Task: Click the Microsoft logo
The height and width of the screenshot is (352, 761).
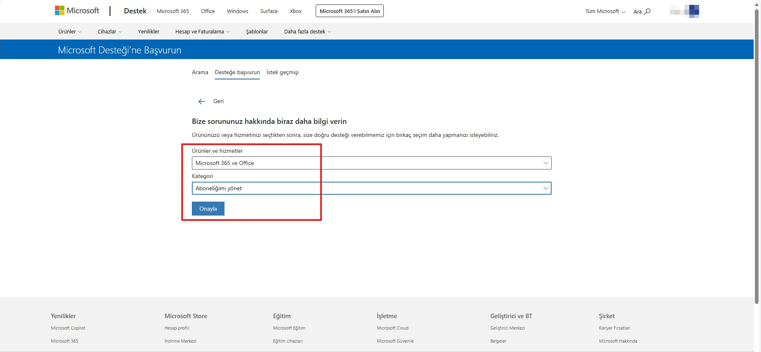Action: tap(77, 11)
